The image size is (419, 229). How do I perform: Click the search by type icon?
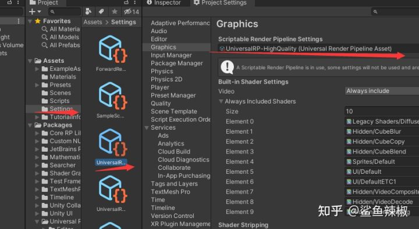[88, 12]
